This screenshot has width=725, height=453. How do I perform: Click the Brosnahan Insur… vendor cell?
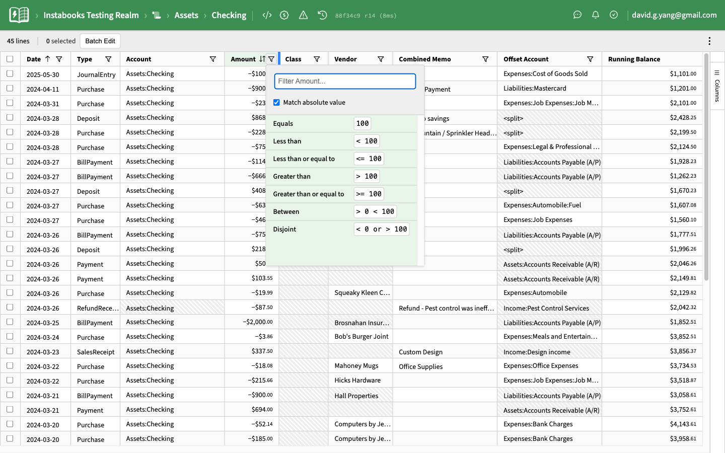tap(360, 323)
